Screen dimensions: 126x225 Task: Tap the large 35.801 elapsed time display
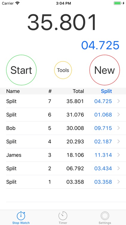pos(62,22)
